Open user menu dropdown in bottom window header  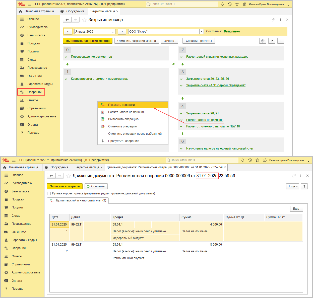(x=308, y=160)
